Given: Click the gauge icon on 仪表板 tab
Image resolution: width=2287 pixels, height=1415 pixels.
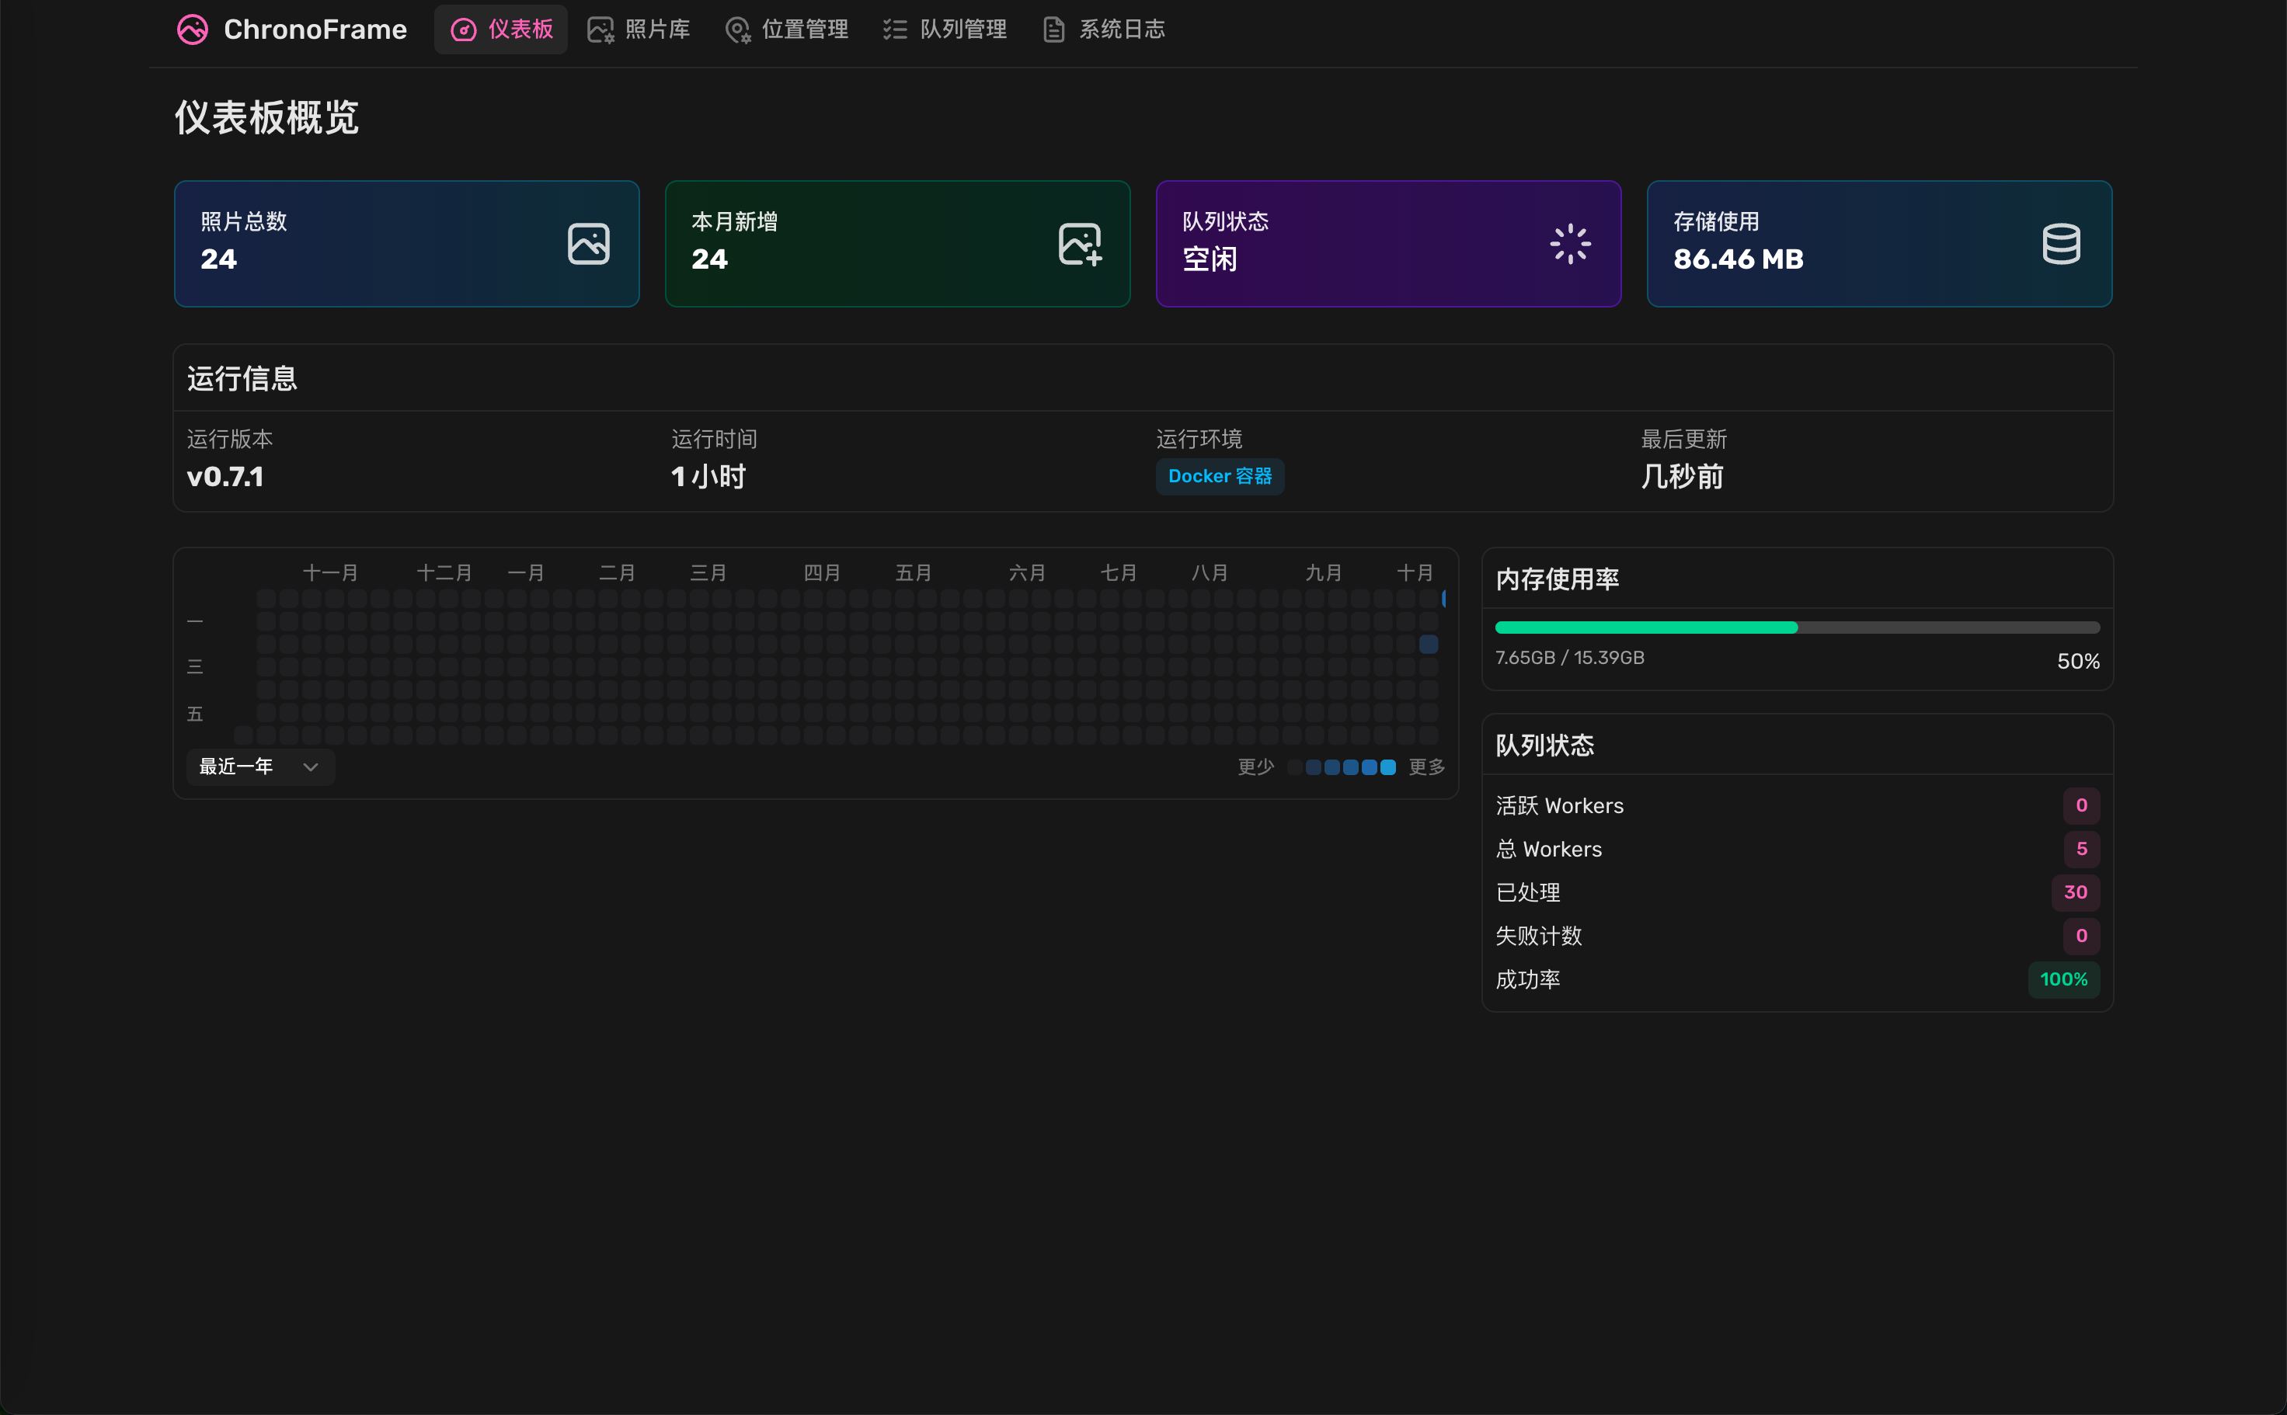Looking at the screenshot, I should coord(464,30).
